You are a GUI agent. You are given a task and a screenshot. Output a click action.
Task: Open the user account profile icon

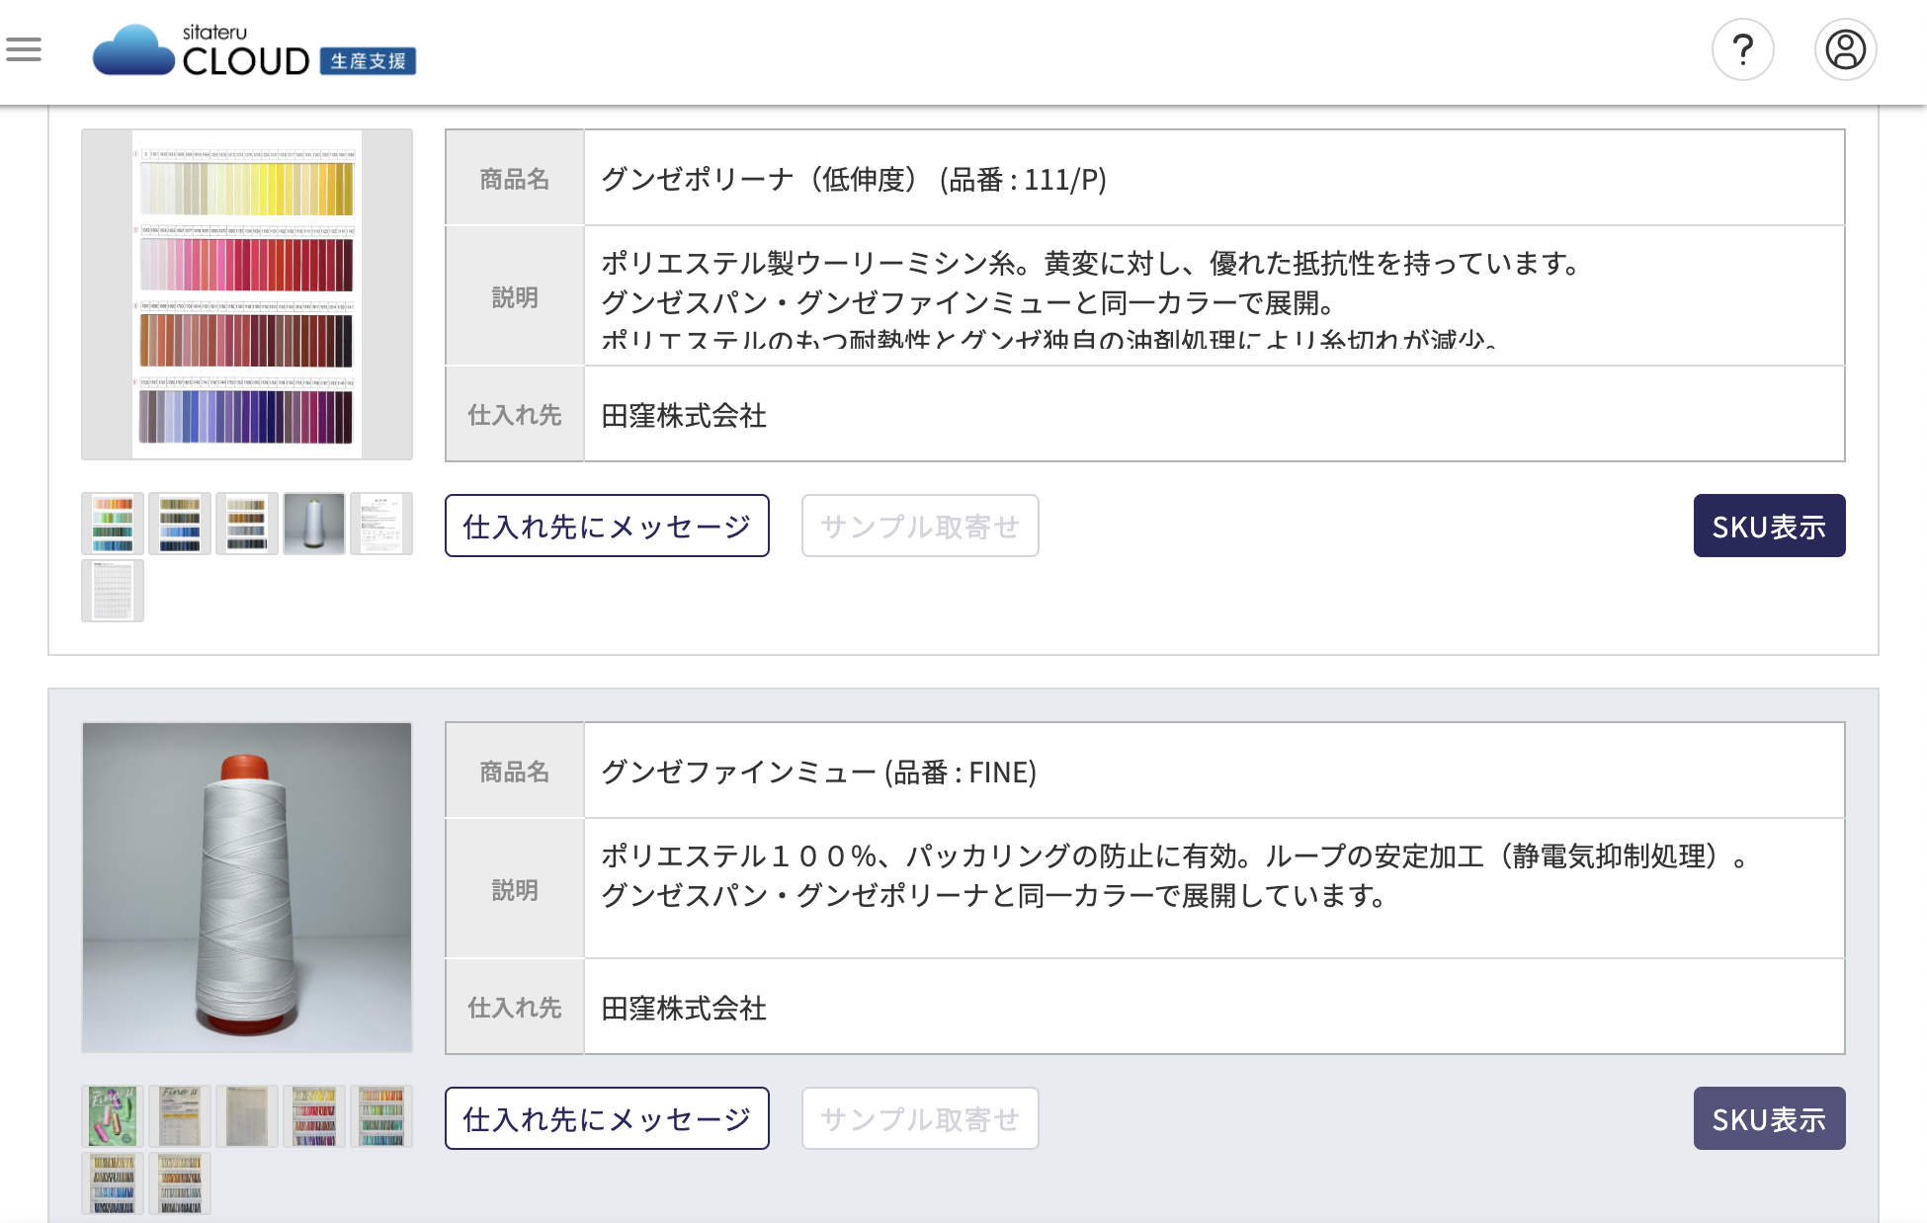(x=1844, y=49)
